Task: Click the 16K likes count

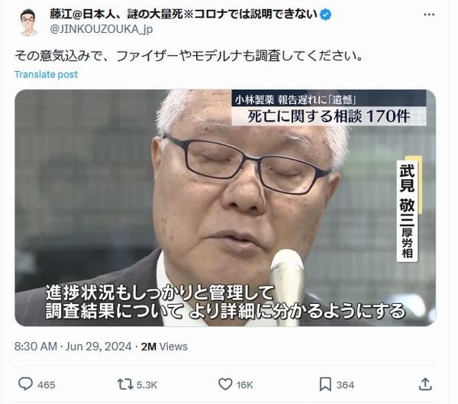Action: (x=244, y=385)
